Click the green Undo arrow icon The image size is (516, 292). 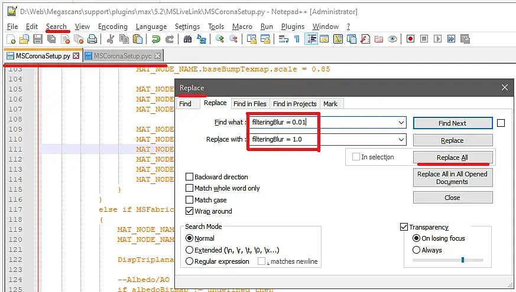tap(155, 39)
